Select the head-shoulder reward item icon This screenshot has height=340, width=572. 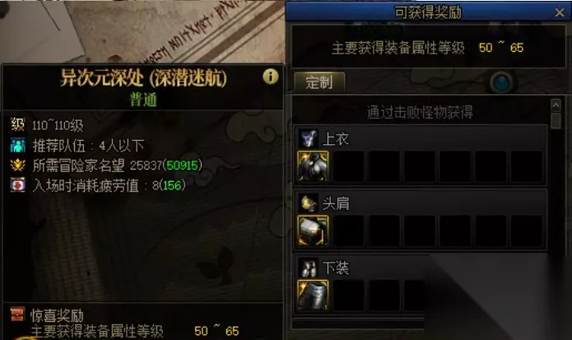click(313, 231)
